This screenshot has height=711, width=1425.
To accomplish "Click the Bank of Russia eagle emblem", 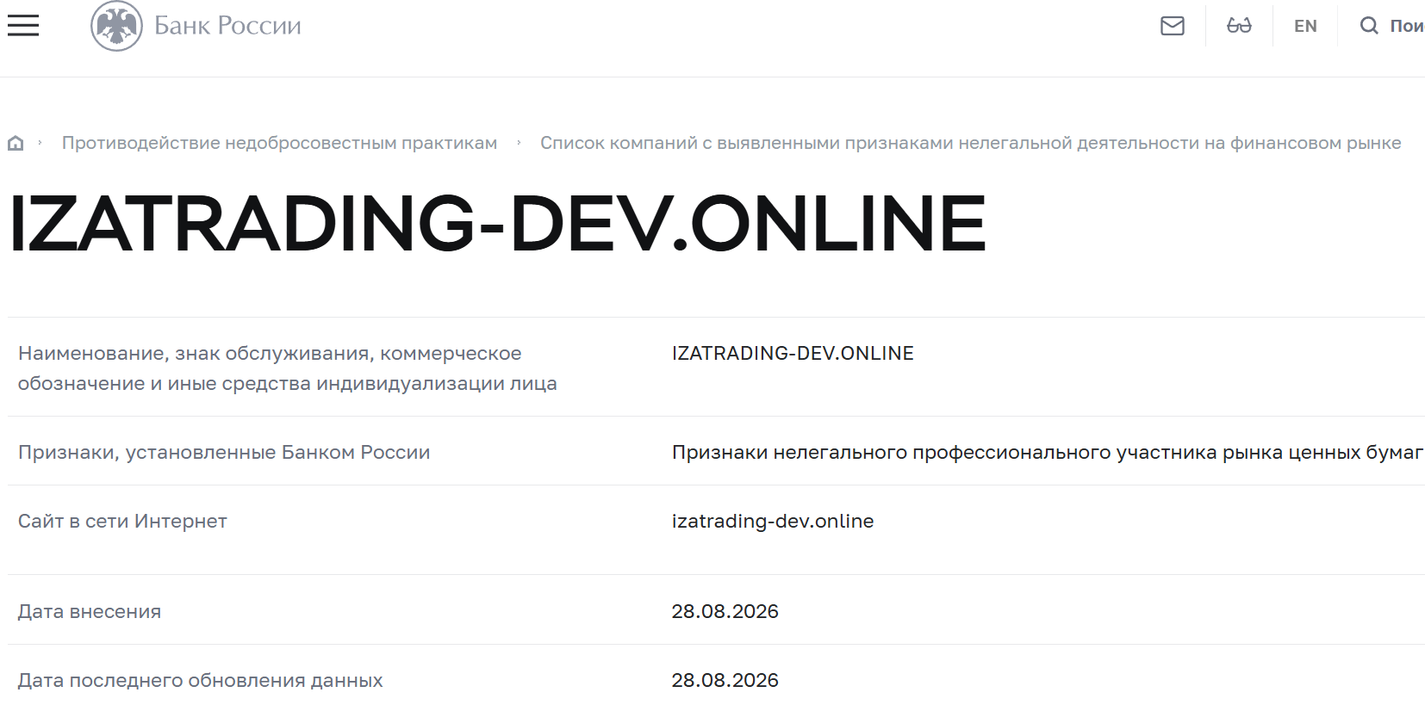I will pyautogui.click(x=116, y=26).
